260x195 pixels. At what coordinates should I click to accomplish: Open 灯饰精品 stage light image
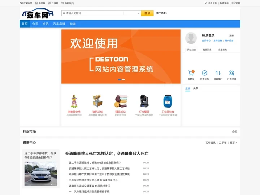click(x=144, y=101)
